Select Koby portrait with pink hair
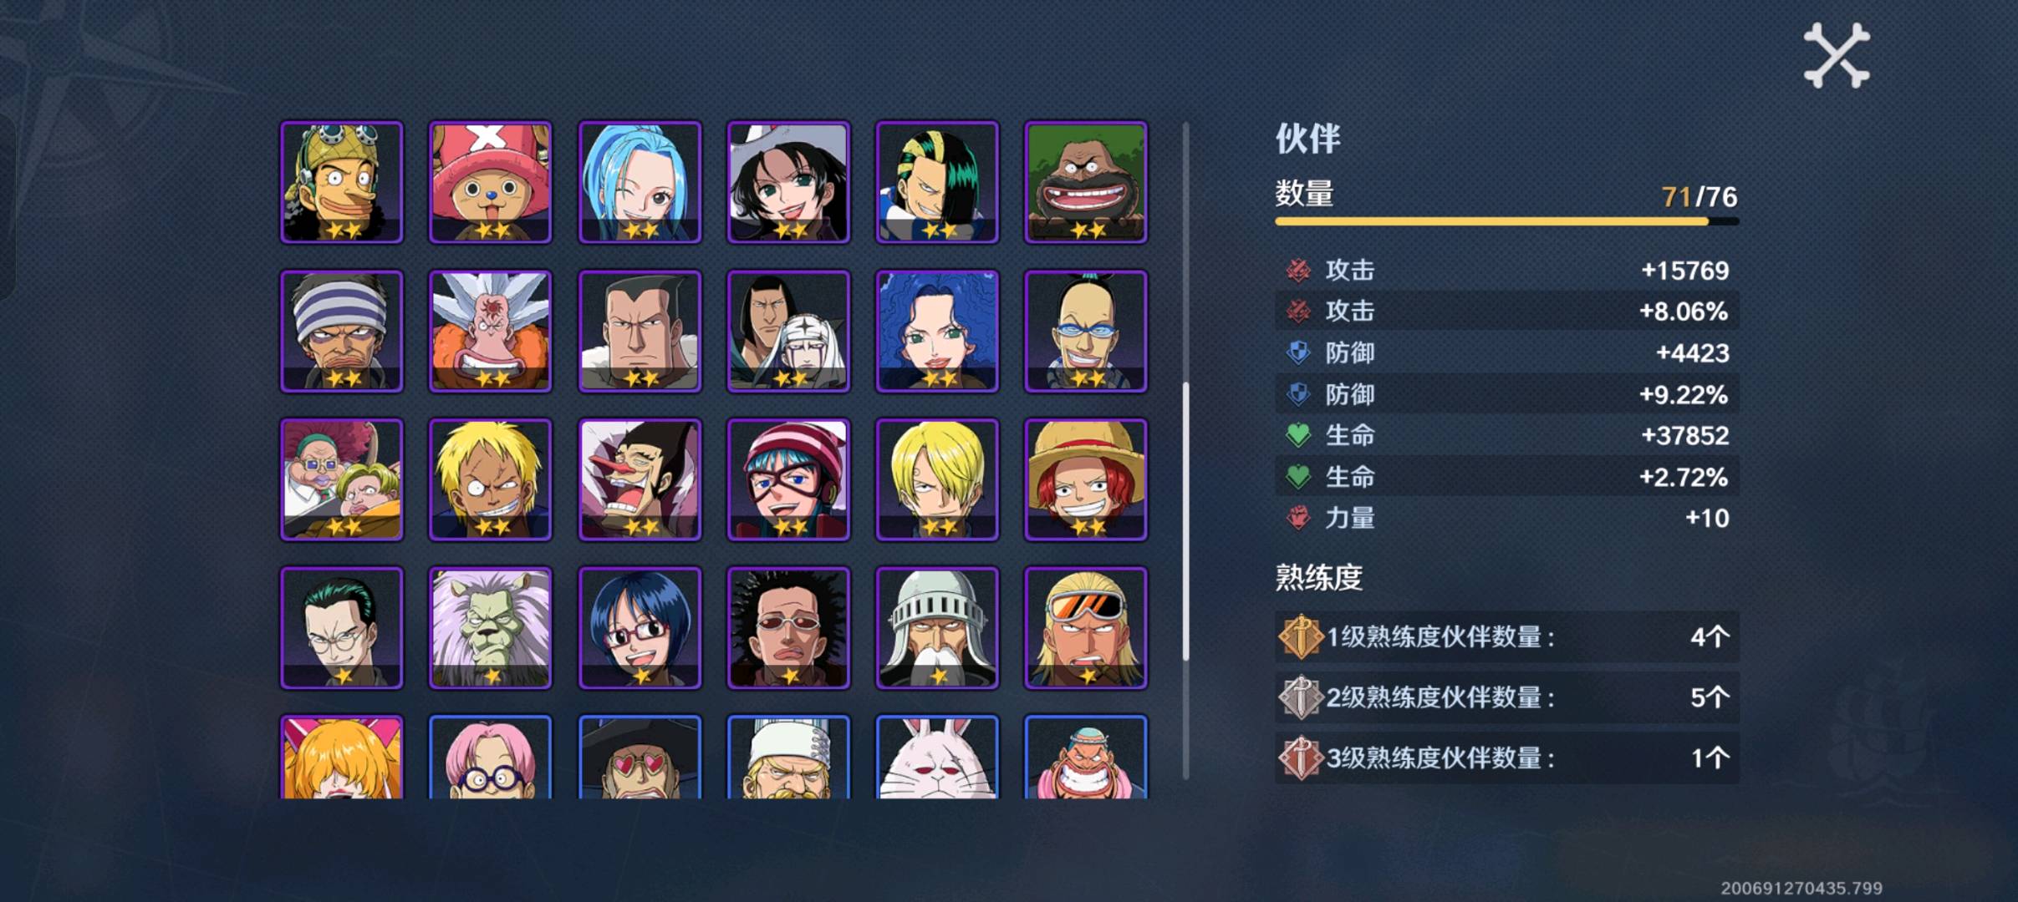Screen dimensions: 2018x902 (491, 758)
